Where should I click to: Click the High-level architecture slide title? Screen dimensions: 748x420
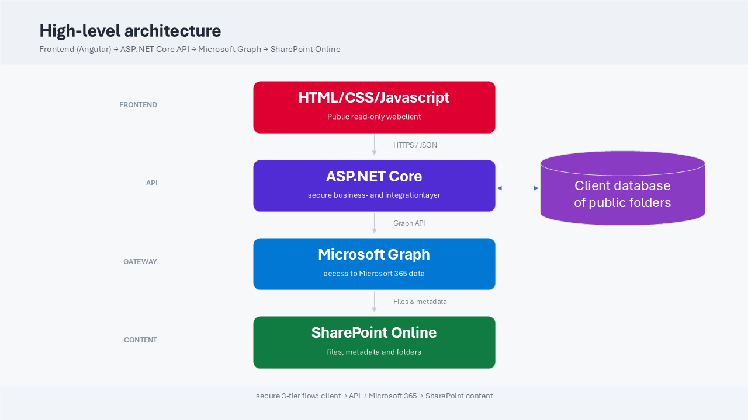130,31
